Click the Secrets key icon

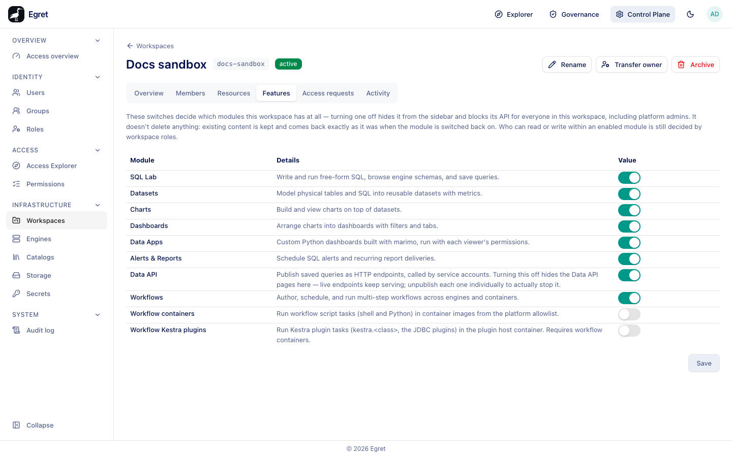click(16, 294)
